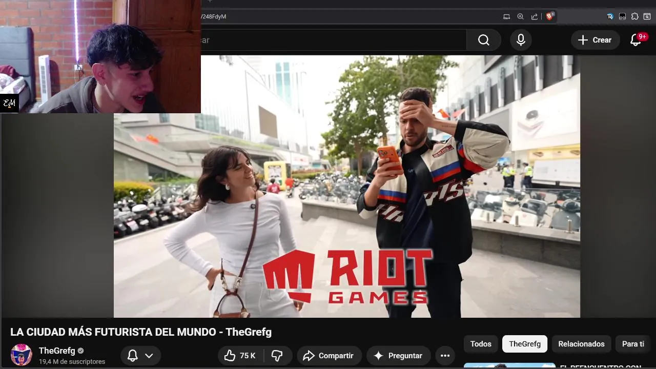
Task: Open Brave Shields lion icon
Action: 550,16
